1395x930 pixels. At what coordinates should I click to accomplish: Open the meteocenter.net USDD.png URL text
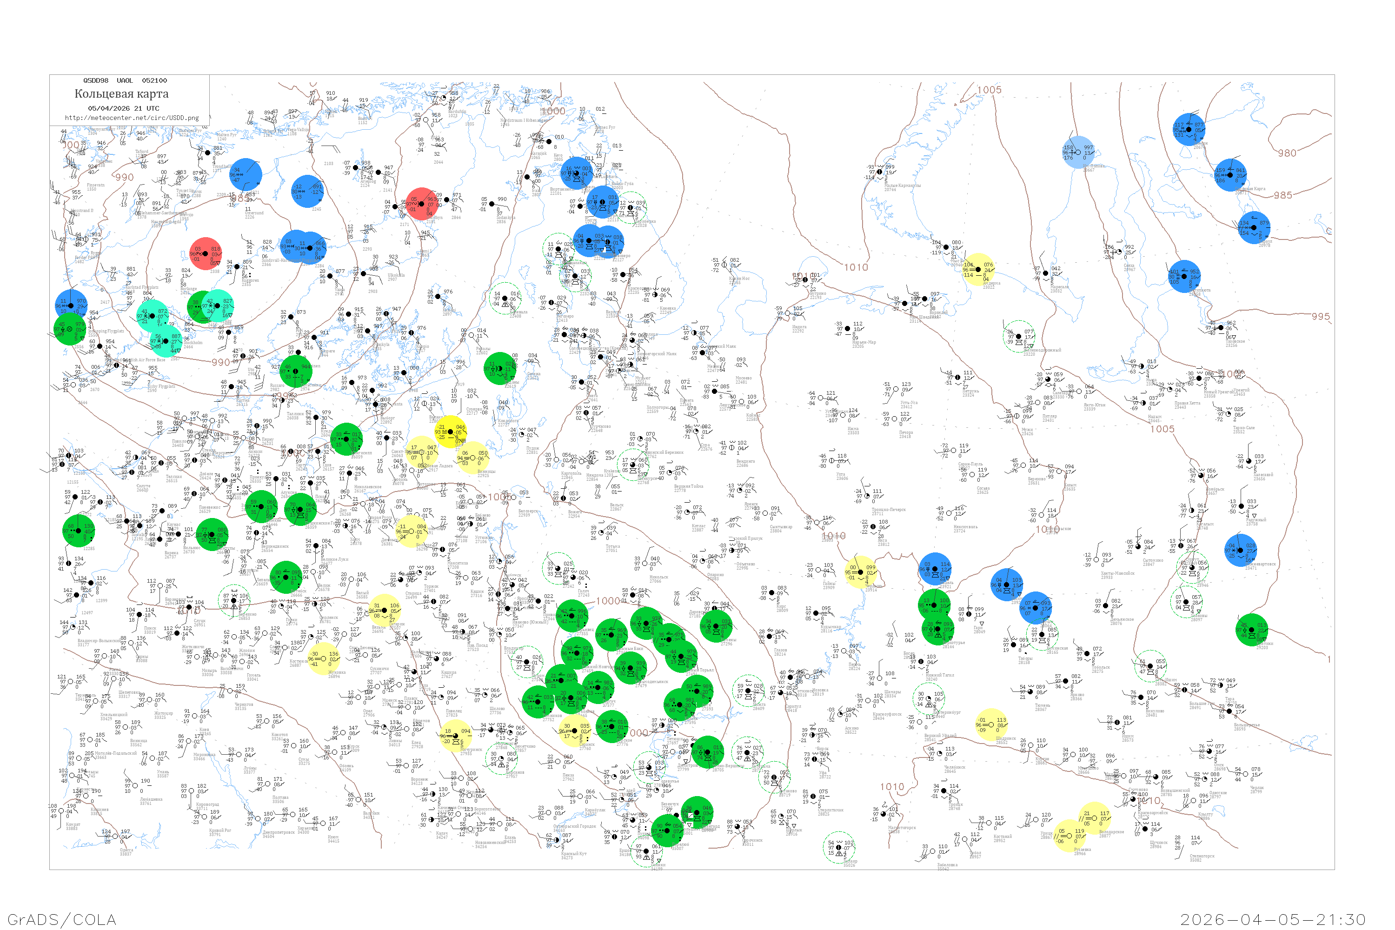tap(132, 118)
